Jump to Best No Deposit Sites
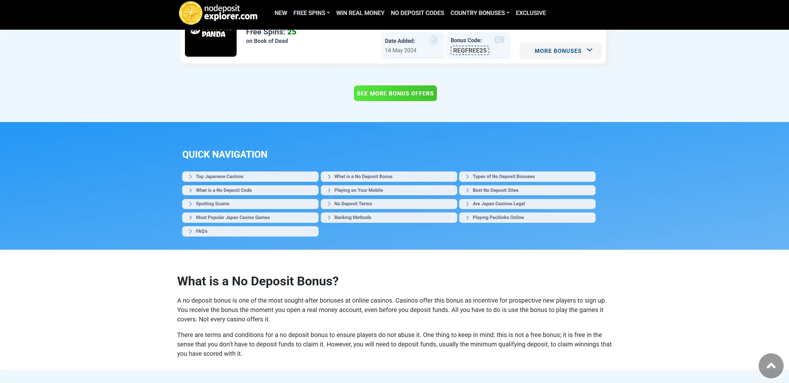This screenshot has height=383, width=789. [527, 190]
